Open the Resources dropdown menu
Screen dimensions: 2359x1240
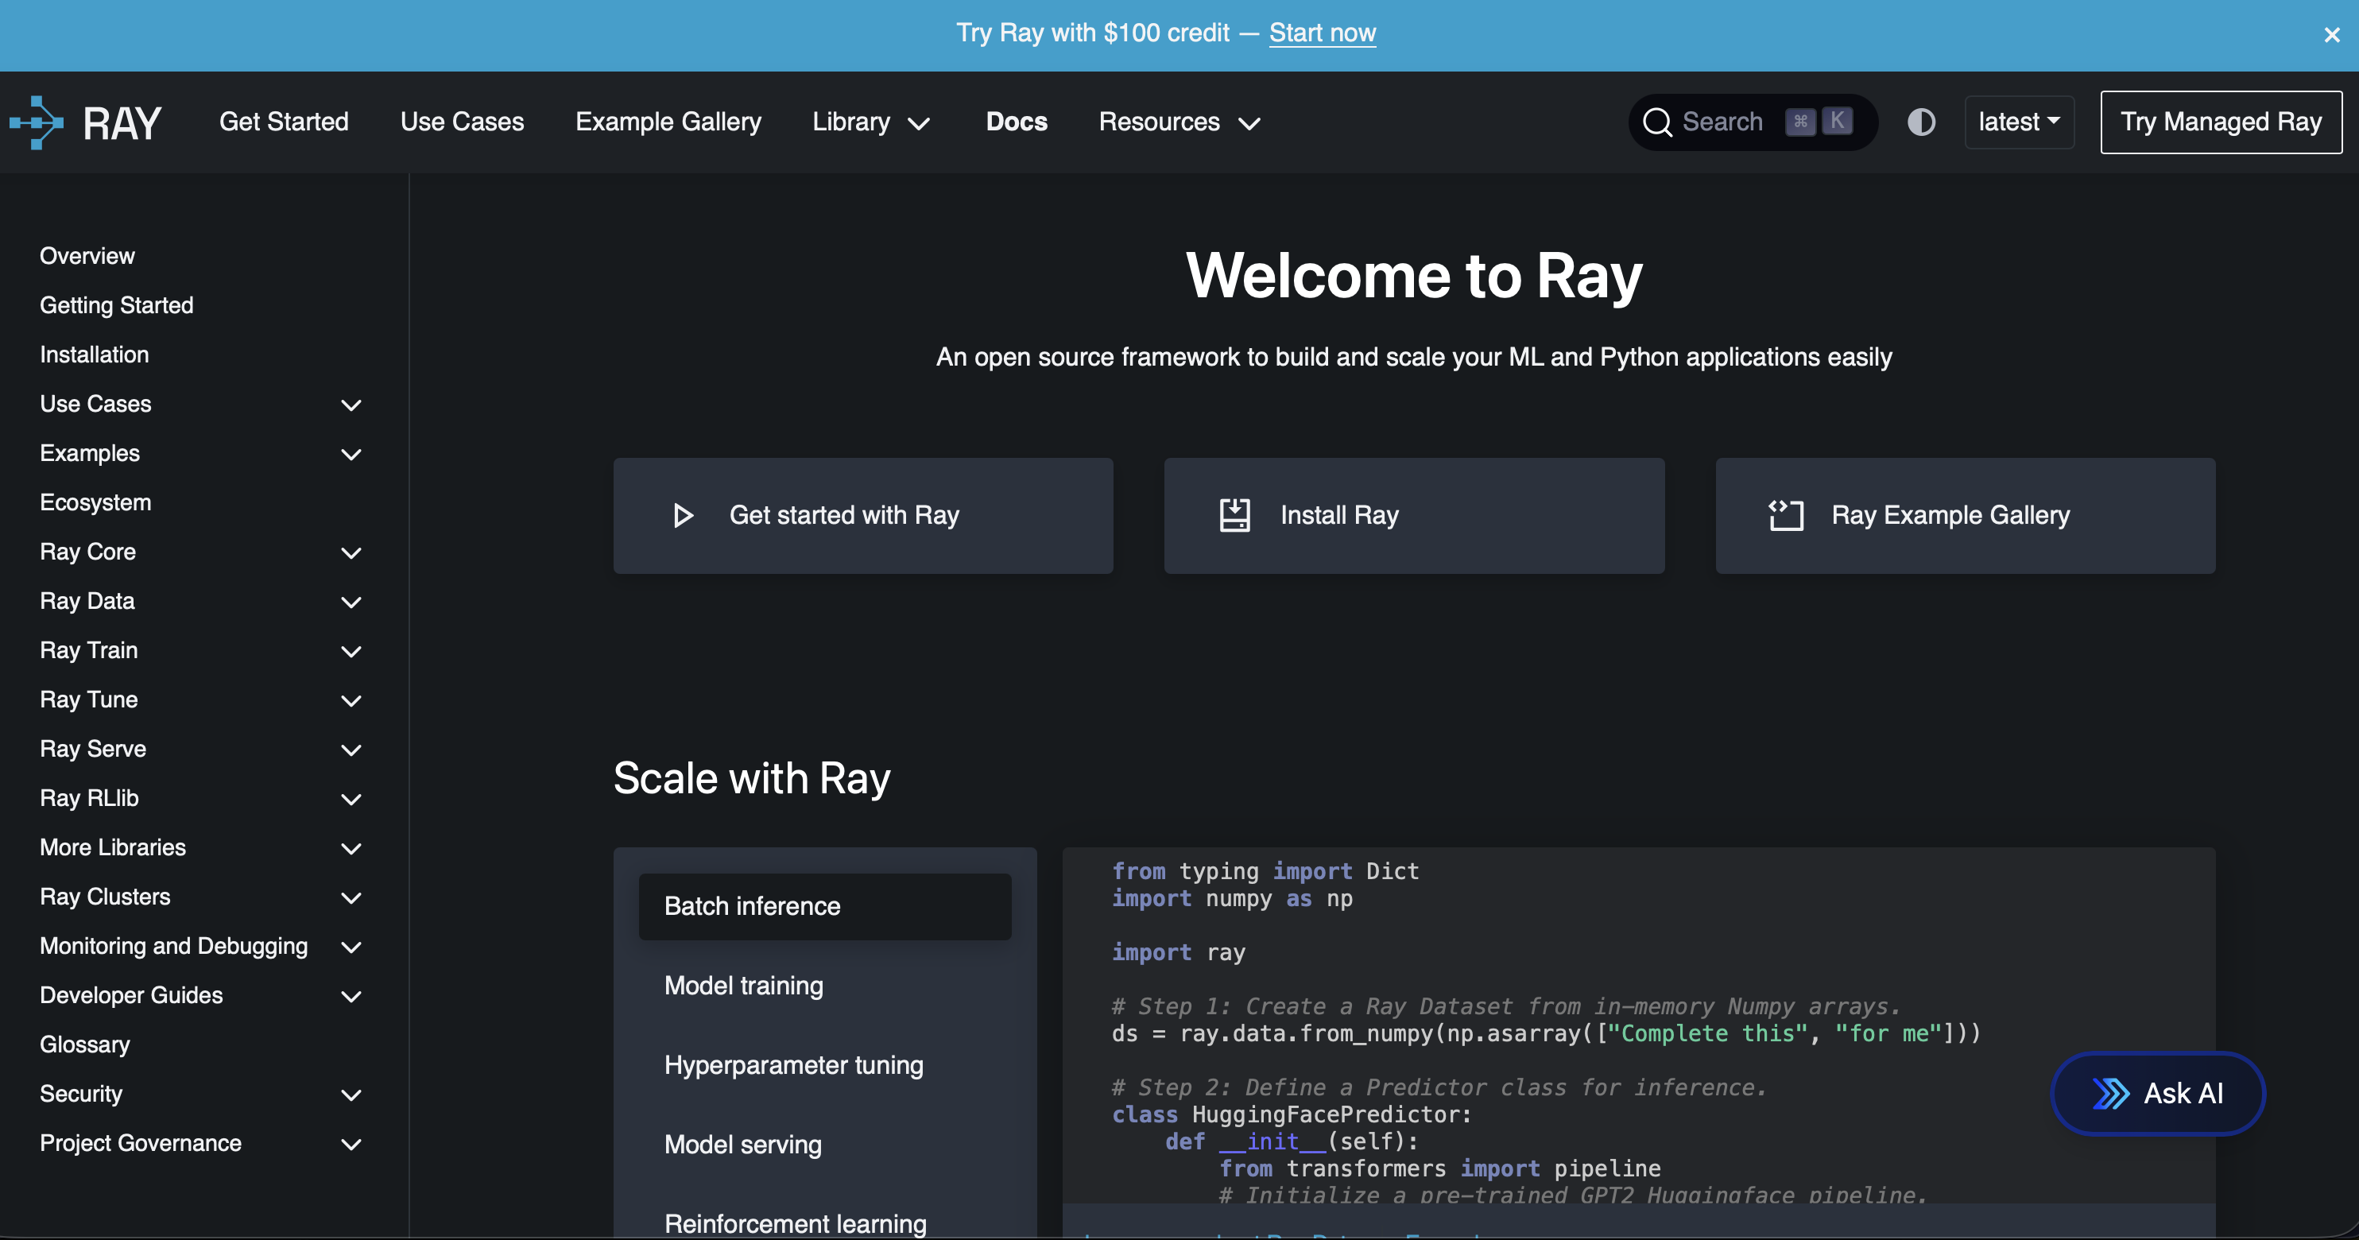[x=1179, y=122]
